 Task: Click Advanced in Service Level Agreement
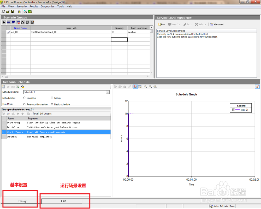point(217,24)
